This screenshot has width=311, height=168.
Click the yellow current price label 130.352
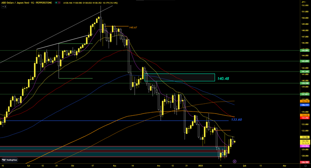pos(305,141)
